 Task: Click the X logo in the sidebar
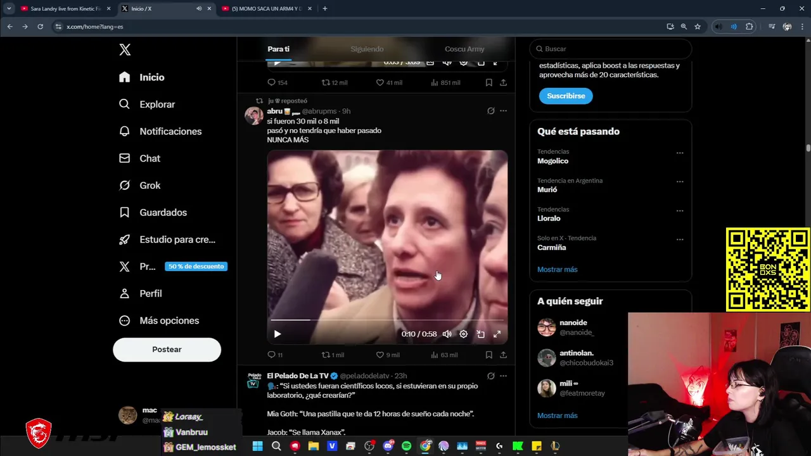pyautogui.click(x=125, y=50)
